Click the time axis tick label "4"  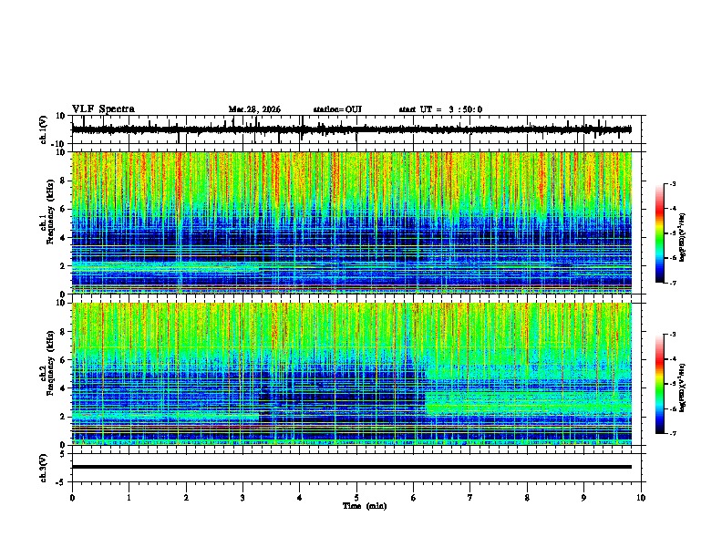click(x=299, y=498)
